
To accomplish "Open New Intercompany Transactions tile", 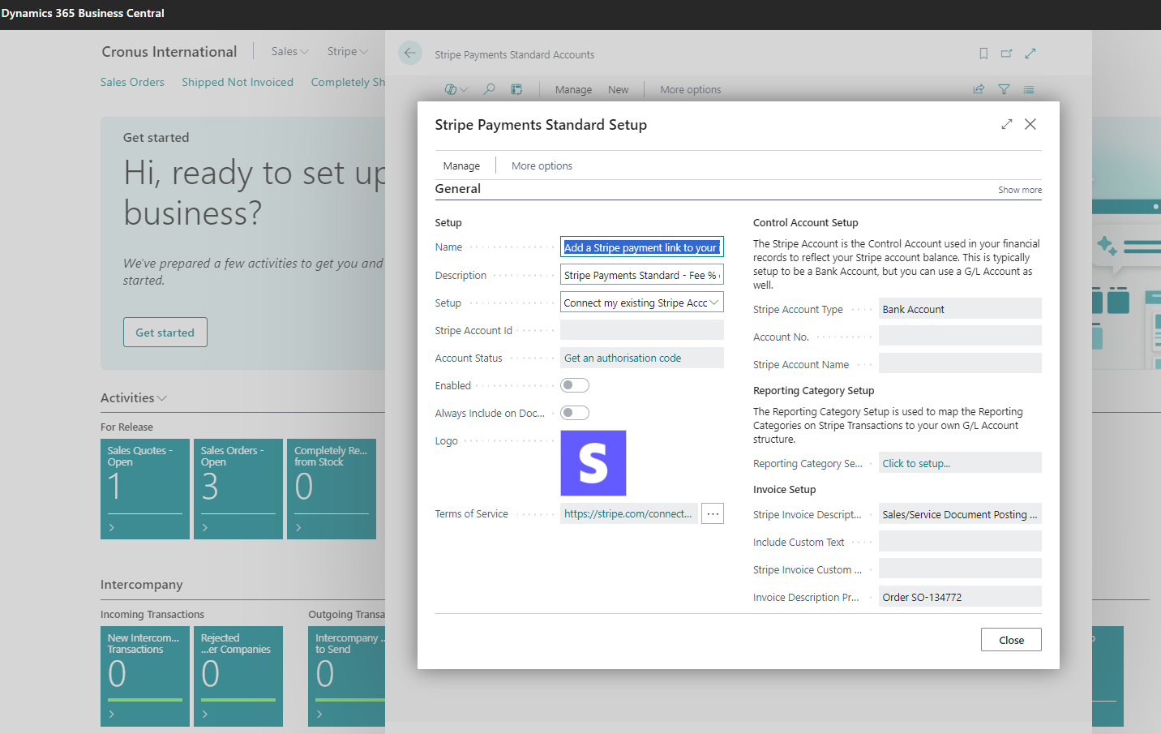I will click(145, 676).
